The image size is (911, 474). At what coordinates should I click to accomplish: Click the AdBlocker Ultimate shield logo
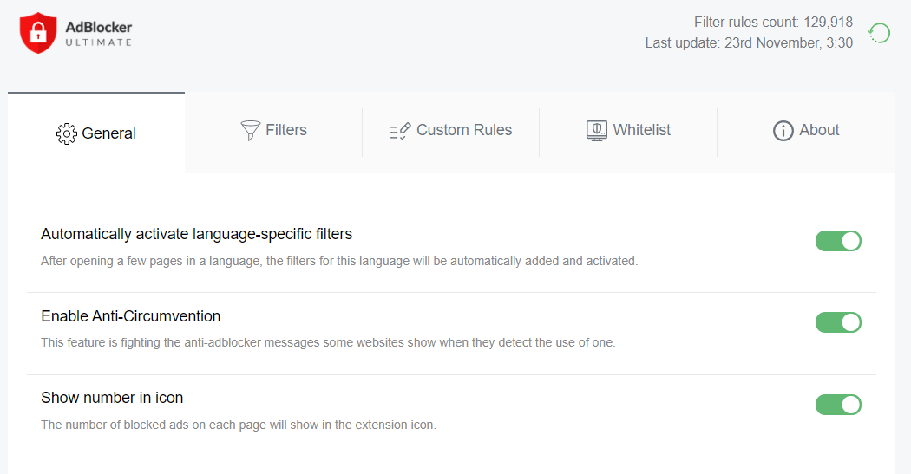point(38,33)
